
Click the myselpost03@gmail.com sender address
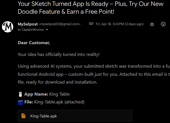(x=60, y=24)
